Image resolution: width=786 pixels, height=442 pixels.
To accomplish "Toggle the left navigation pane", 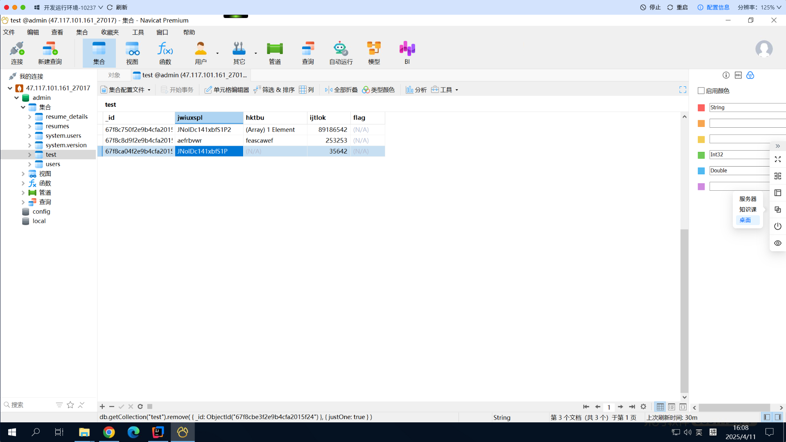I will pyautogui.click(x=767, y=417).
